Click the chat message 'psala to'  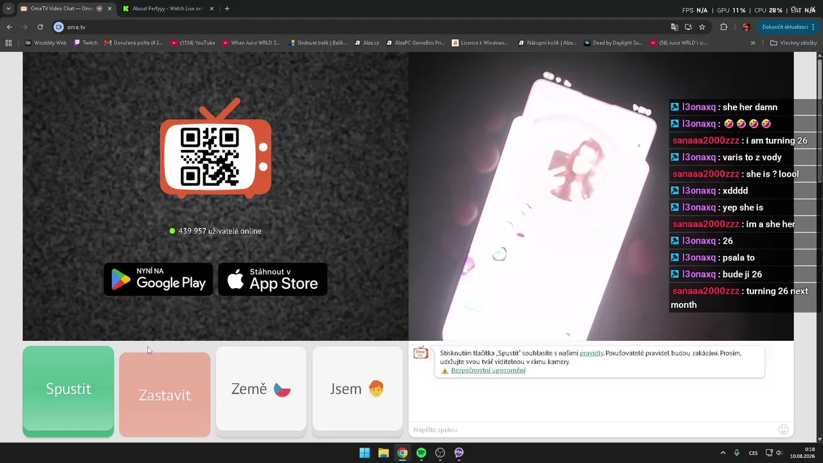(739, 258)
